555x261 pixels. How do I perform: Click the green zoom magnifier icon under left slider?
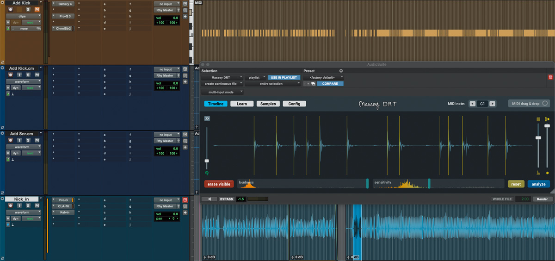(207, 173)
